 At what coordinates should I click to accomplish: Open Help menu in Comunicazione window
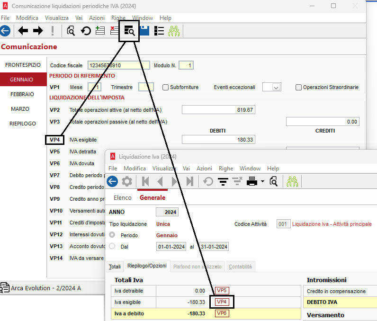[165, 18]
